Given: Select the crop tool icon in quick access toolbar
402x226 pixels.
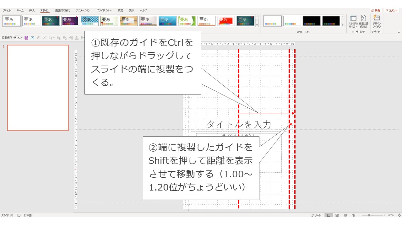Looking at the screenshot, I should coord(50,38).
